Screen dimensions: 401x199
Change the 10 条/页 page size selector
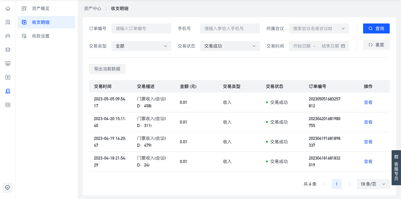(x=373, y=184)
